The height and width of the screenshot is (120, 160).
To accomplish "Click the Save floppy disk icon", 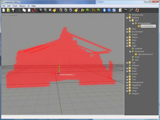I will point(13,10).
